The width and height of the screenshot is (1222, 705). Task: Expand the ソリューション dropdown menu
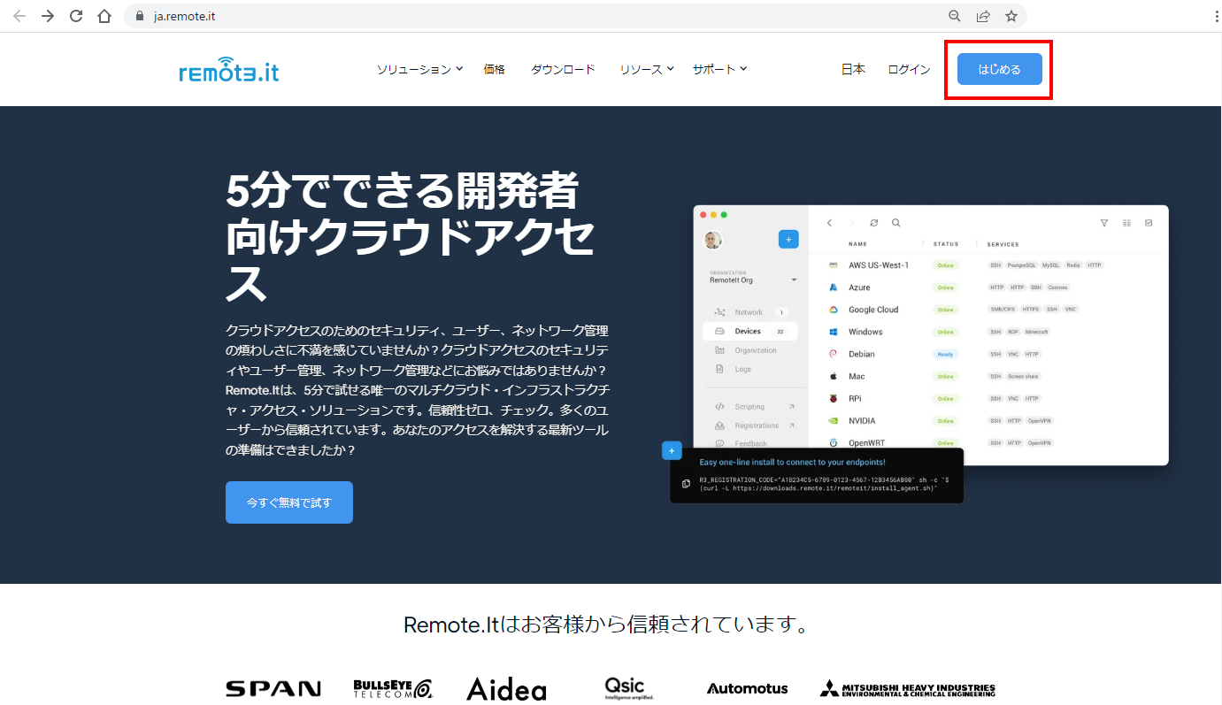pyautogui.click(x=419, y=69)
